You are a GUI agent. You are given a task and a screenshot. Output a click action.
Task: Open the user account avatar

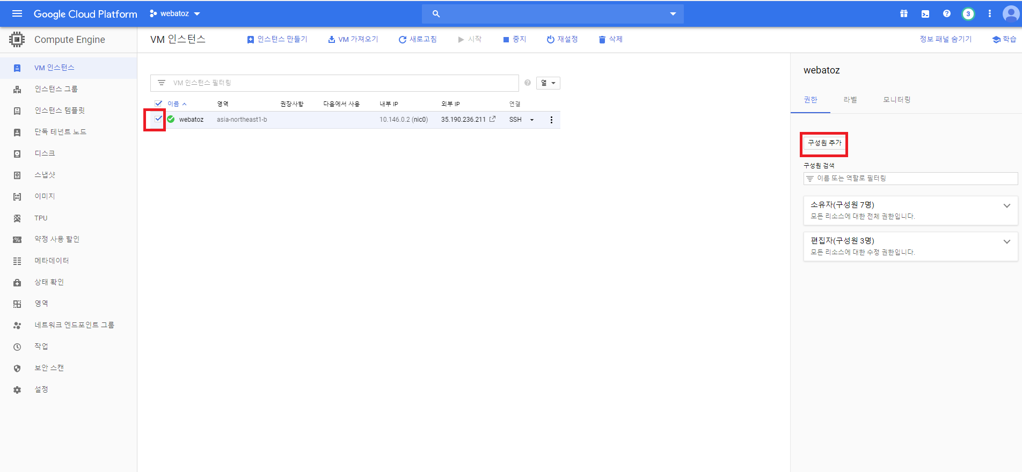point(1011,13)
